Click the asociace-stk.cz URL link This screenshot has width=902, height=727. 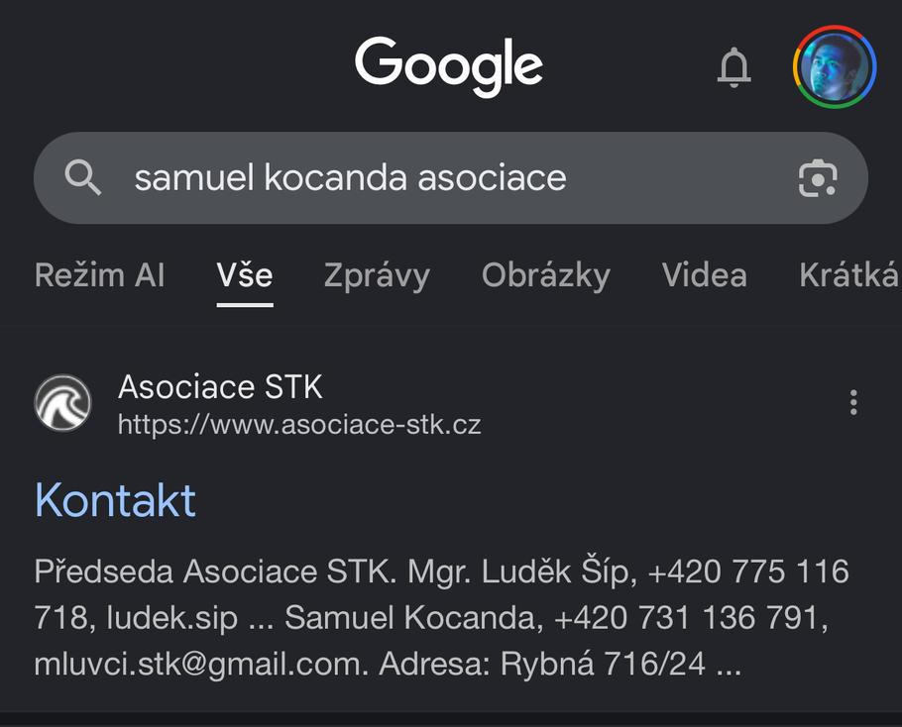click(x=300, y=424)
